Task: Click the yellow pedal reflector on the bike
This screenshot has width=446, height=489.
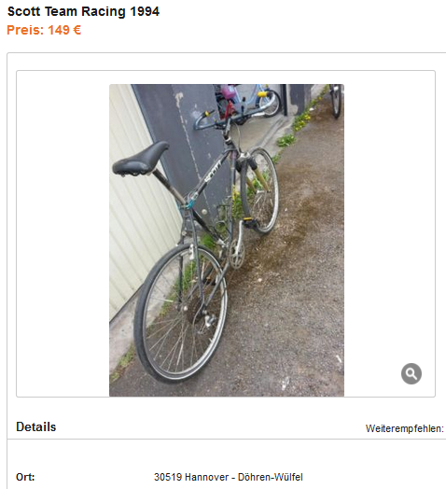Action: tap(248, 219)
